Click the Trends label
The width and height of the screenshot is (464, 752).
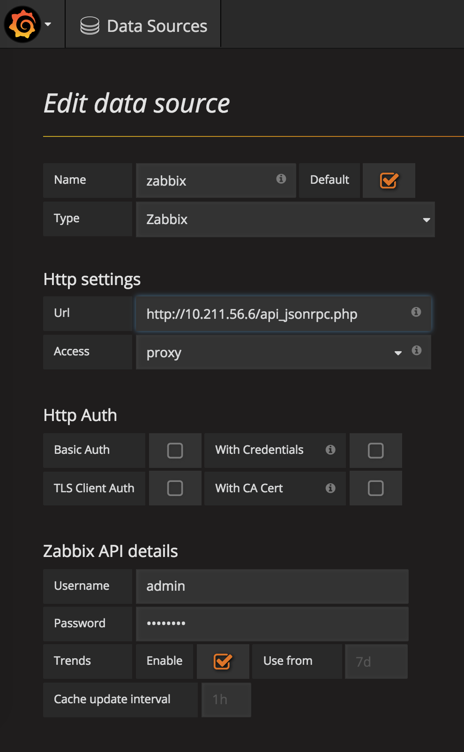tap(73, 661)
